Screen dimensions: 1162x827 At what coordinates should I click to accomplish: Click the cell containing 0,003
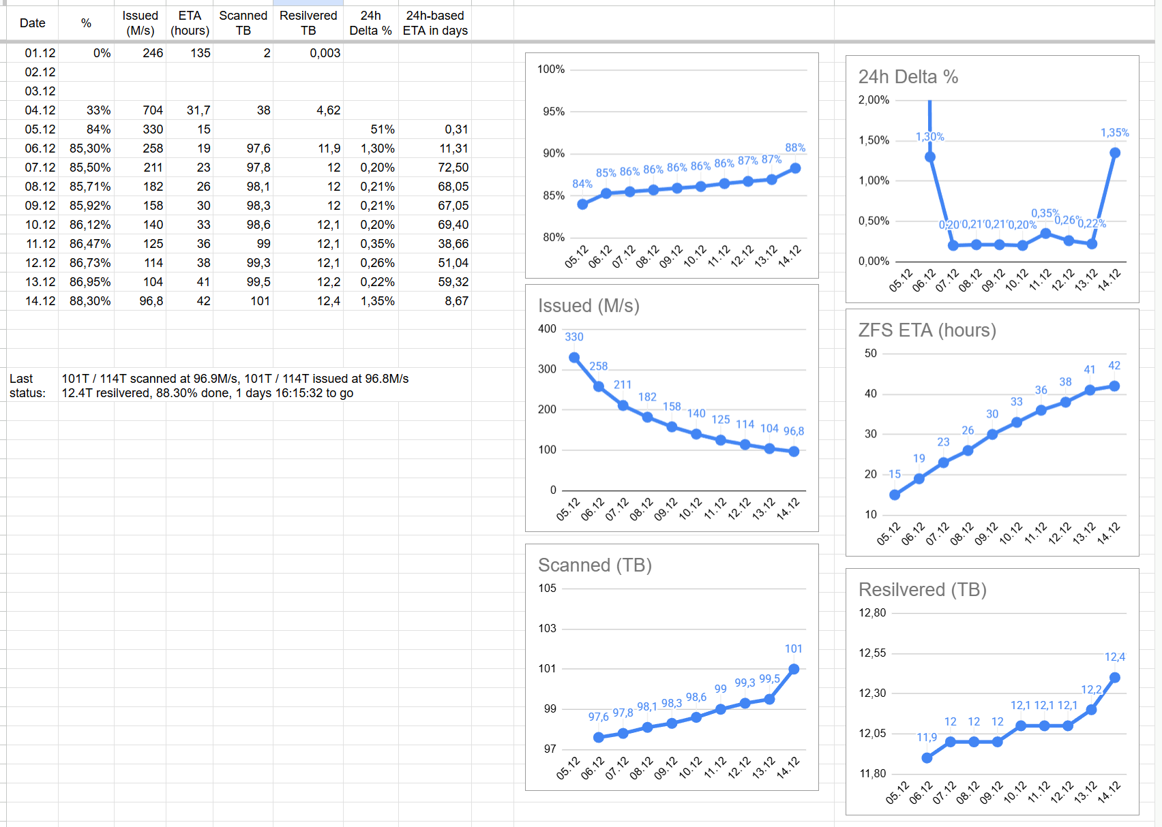(325, 53)
